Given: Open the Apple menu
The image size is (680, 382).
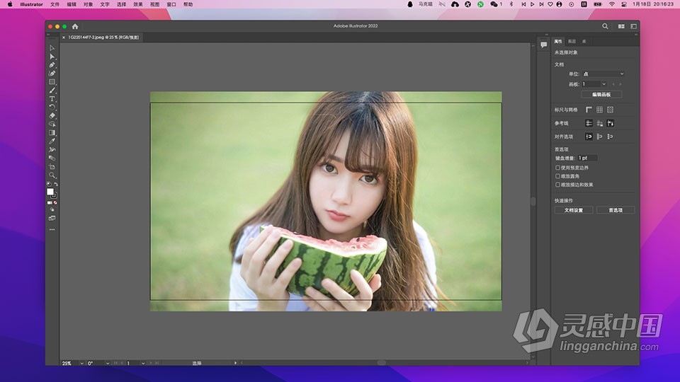Looking at the screenshot, I should [x=9, y=4].
